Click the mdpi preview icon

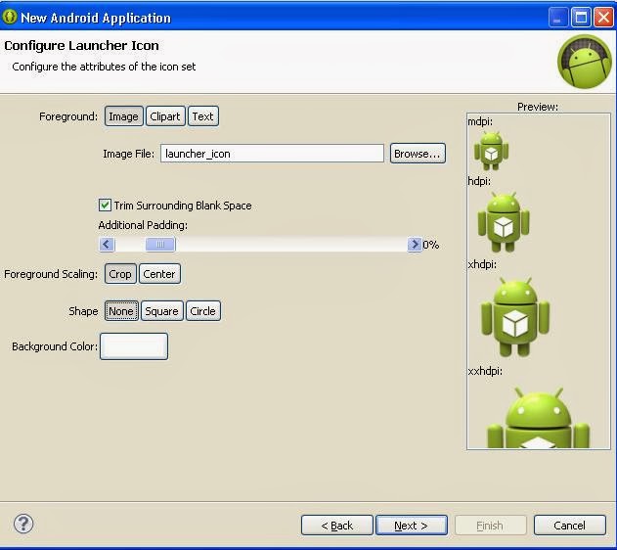click(x=491, y=151)
